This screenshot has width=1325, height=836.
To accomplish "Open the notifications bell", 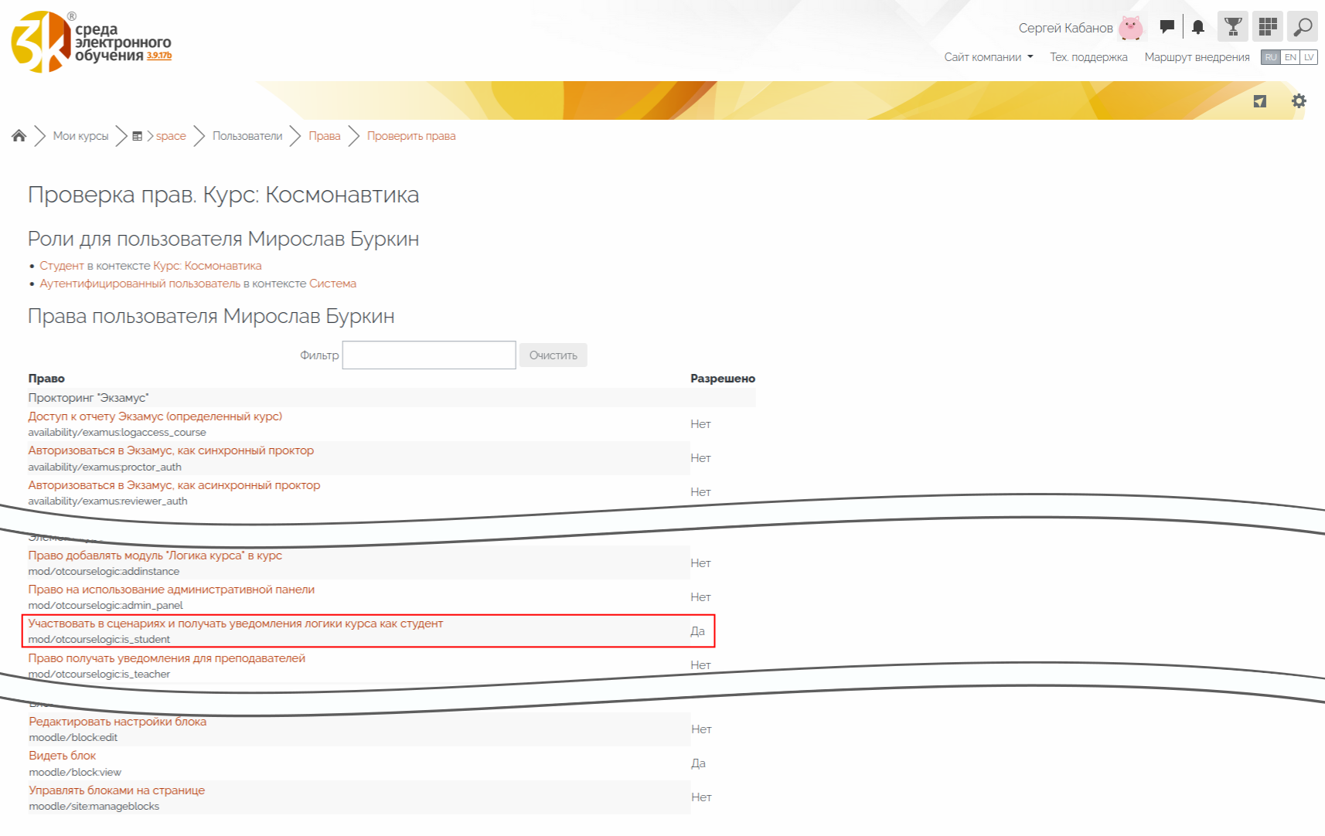I will pyautogui.click(x=1197, y=27).
